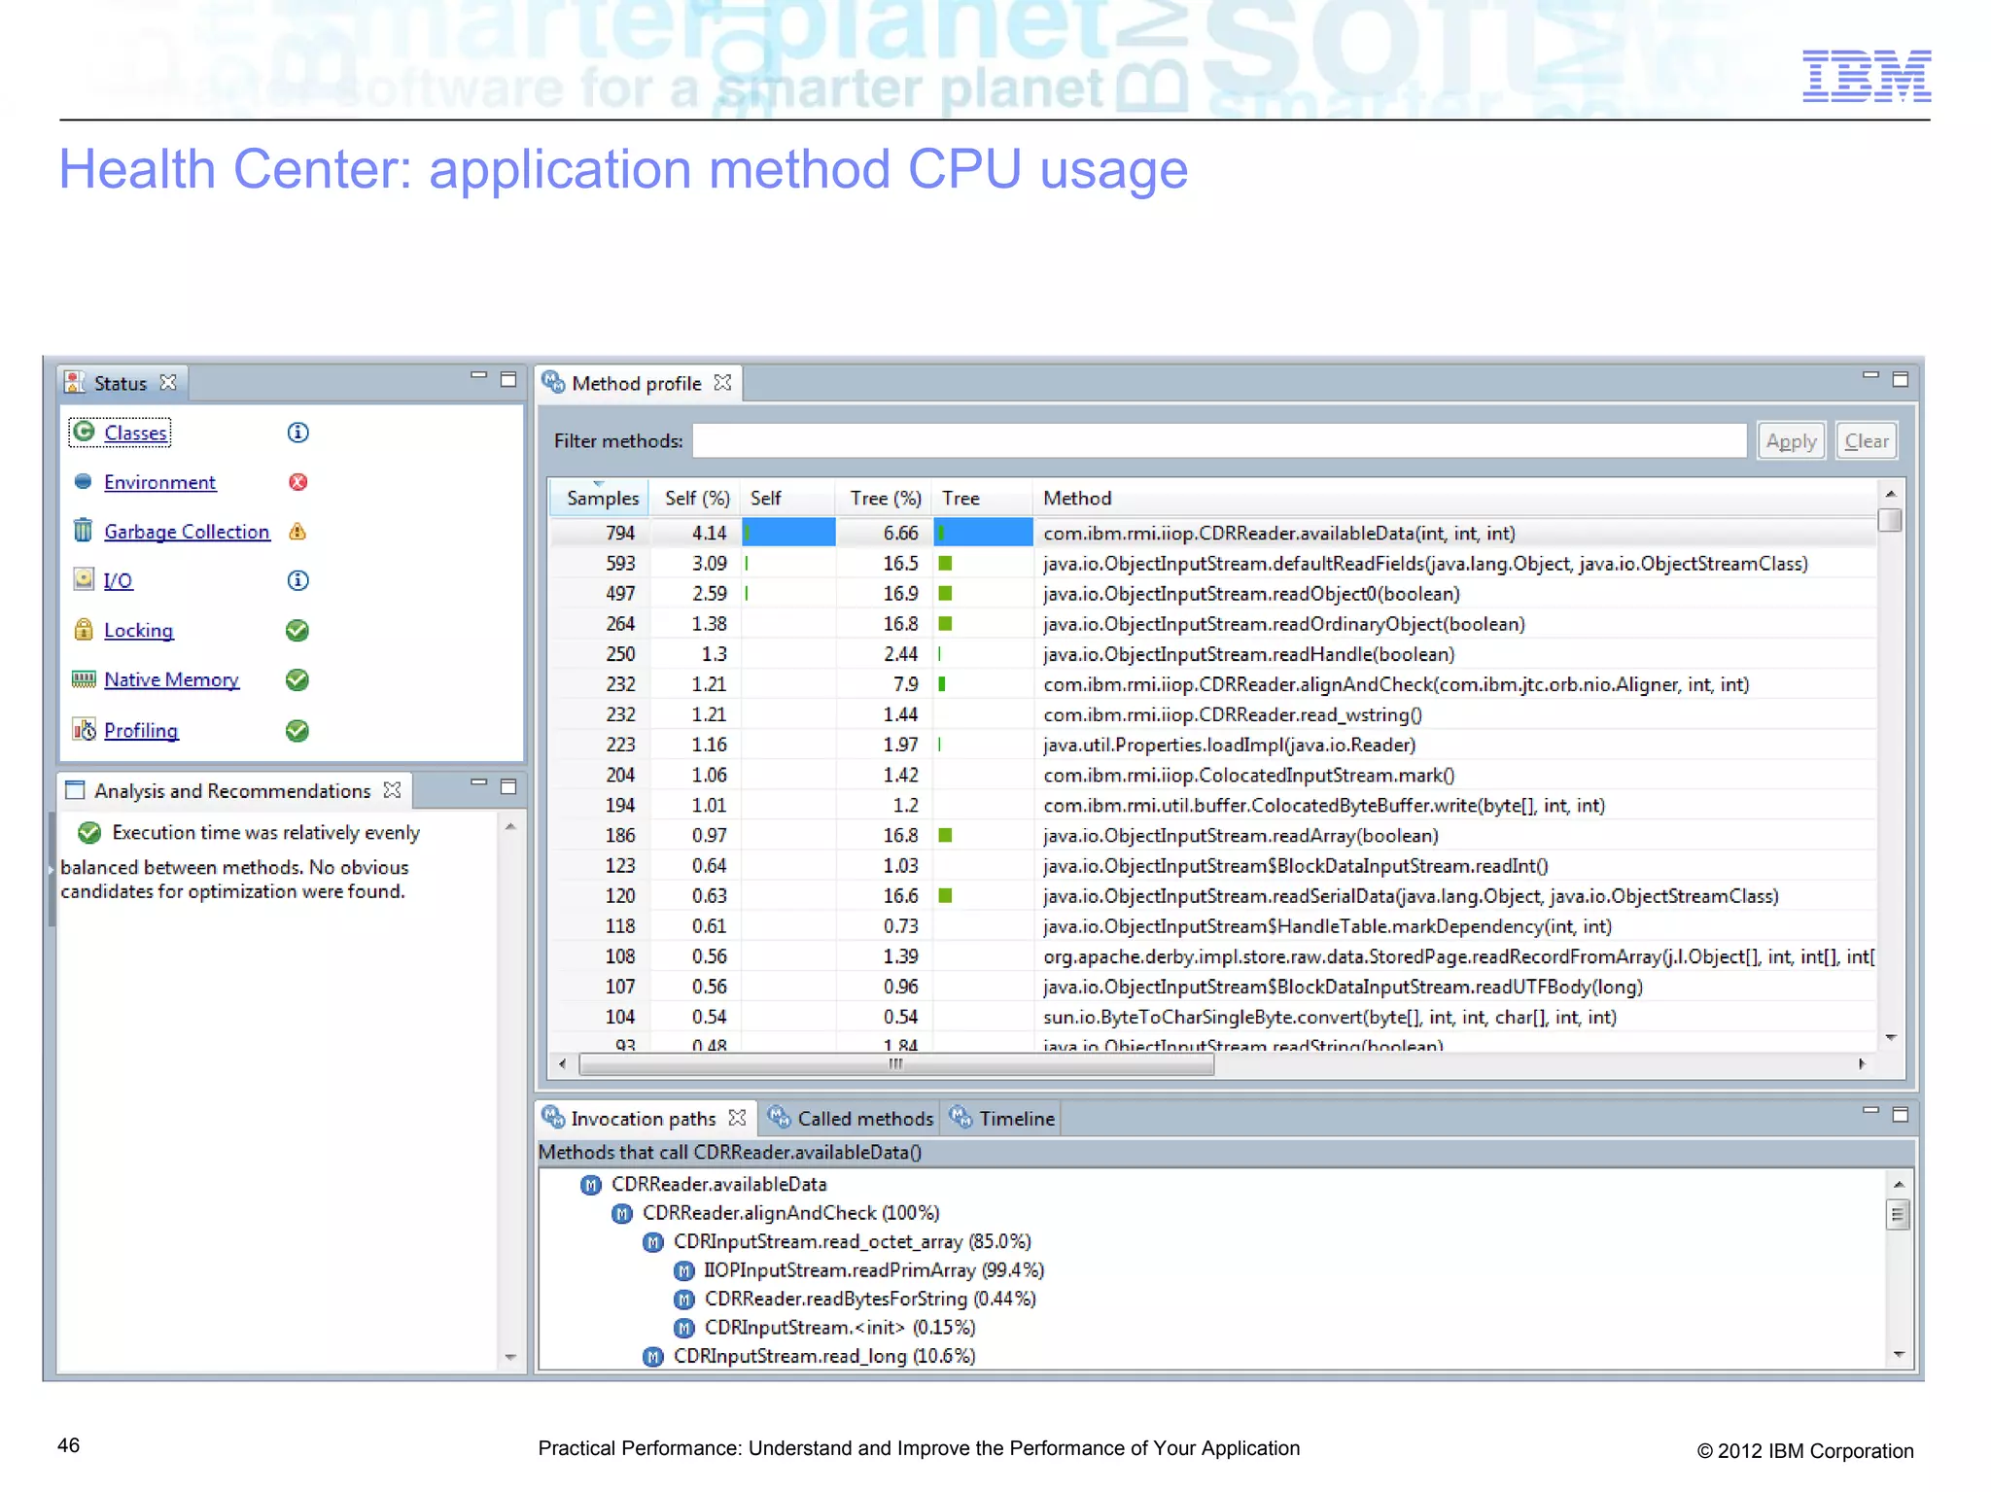Minimize the Status view panel

click(x=478, y=375)
